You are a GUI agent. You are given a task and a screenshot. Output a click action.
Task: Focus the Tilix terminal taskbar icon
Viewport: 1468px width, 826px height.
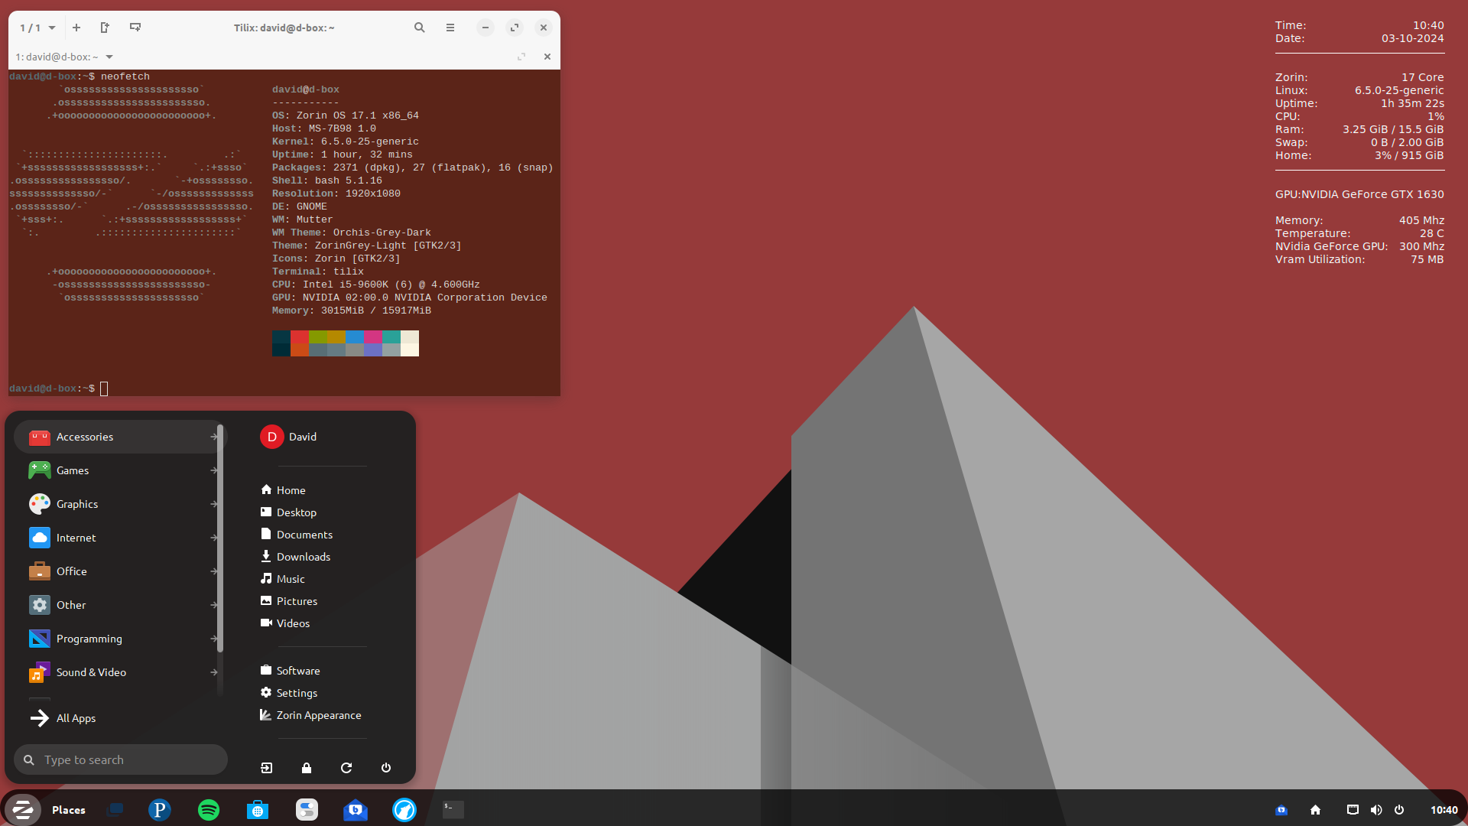453,809
